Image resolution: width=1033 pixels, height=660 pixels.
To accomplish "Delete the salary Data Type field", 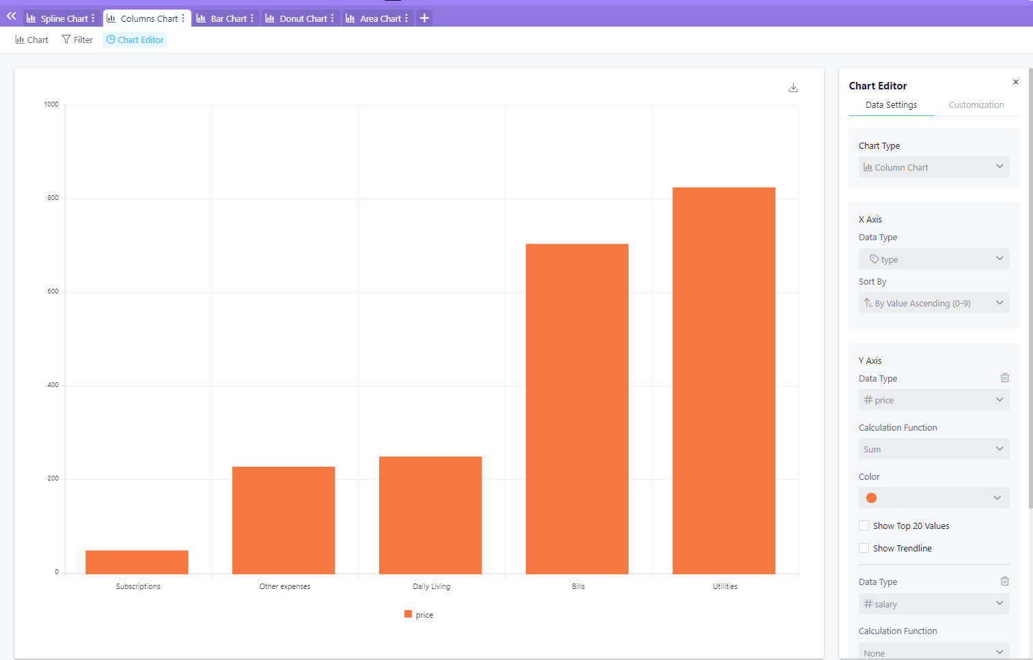I will (x=1004, y=581).
